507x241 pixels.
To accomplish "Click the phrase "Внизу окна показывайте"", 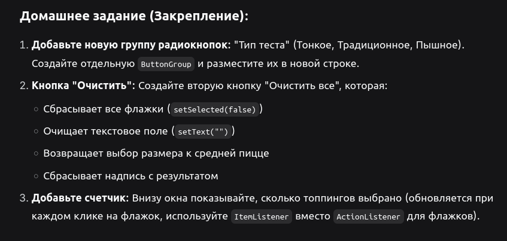I will click(195, 198).
